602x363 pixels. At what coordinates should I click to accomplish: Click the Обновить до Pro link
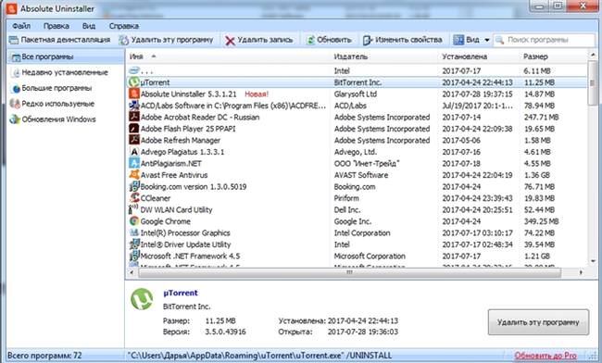coord(546,356)
